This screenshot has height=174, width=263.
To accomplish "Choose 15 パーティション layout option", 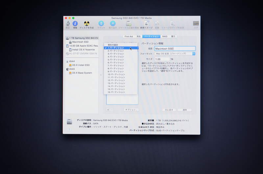I will click(x=121, y=89).
